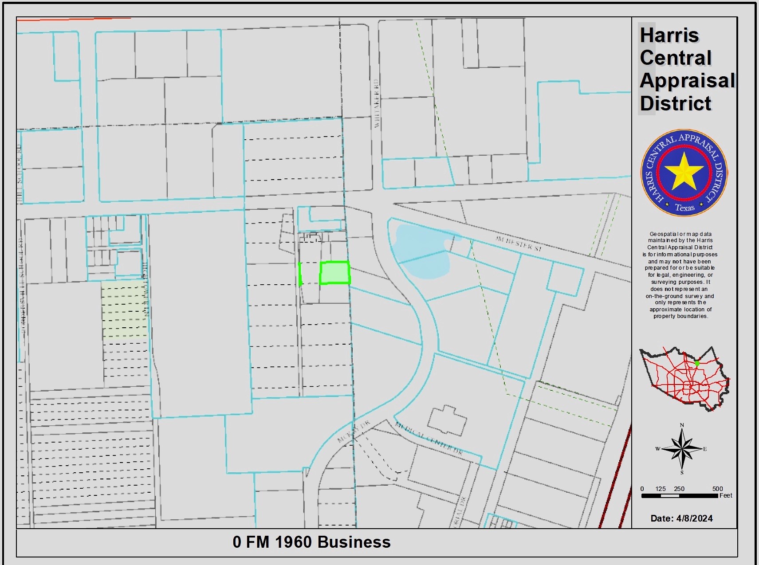Image resolution: width=759 pixels, height=565 pixels.
Task: Click the Harris Central Appraisal District heading
Action: tap(686, 69)
